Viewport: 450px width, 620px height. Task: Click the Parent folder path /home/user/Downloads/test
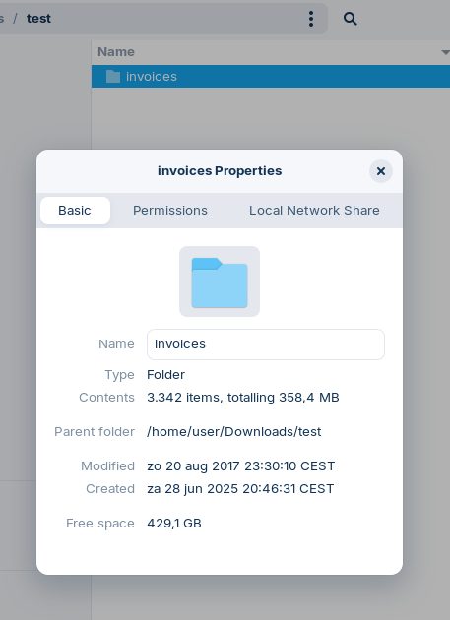pos(234,432)
